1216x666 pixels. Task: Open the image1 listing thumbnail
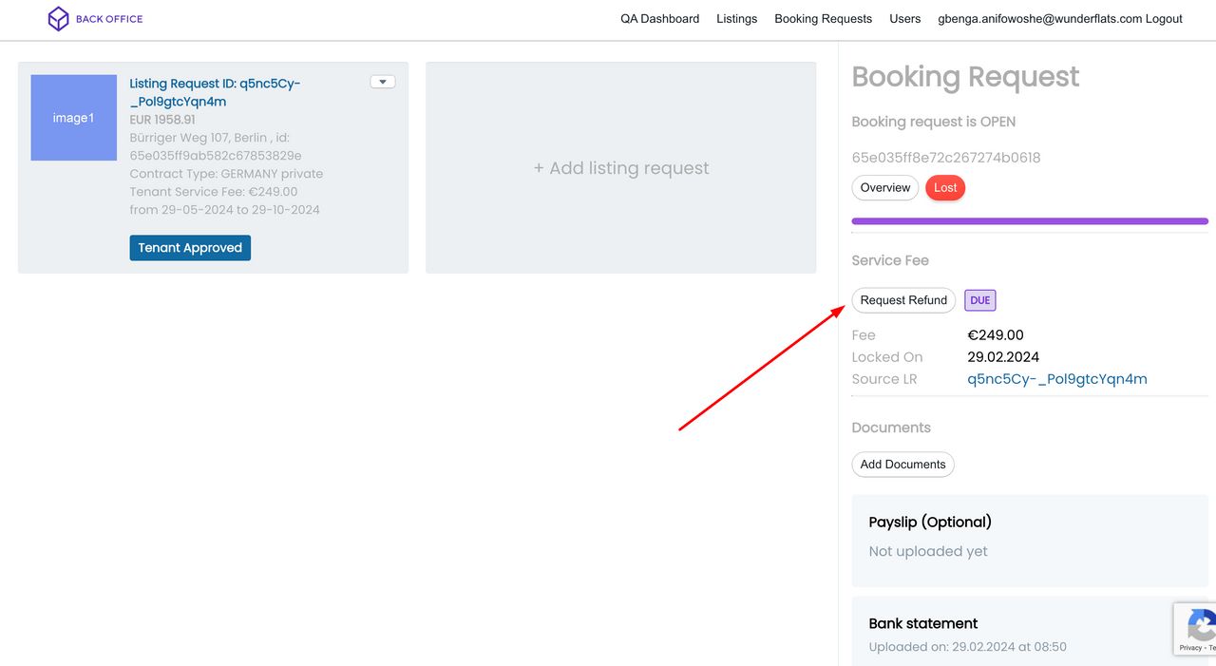tap(73, 118)
